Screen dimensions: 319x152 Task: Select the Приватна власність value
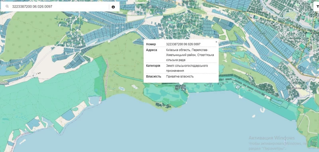click(180, 76)
